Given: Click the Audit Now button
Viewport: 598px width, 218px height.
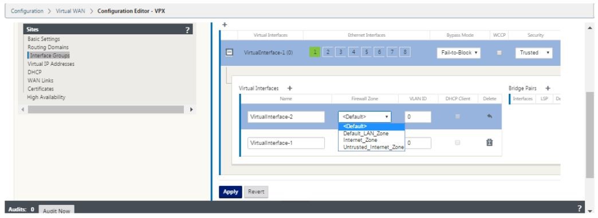Looking at the screenshot, I should pos(57,211).
